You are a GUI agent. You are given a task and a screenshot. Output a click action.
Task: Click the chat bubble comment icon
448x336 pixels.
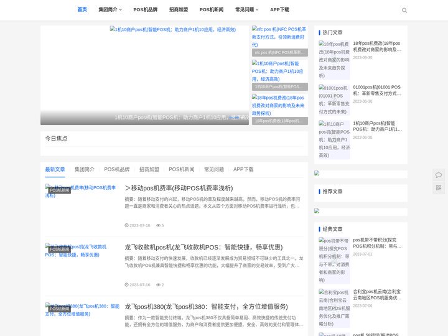(x=439, y=175)
